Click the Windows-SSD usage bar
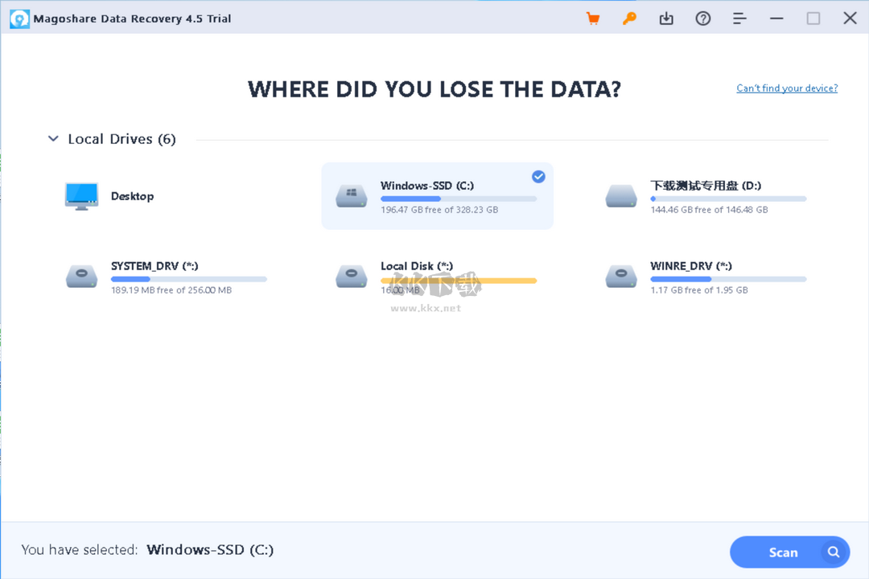Screen dimensions: 869x579 point(459,199)
